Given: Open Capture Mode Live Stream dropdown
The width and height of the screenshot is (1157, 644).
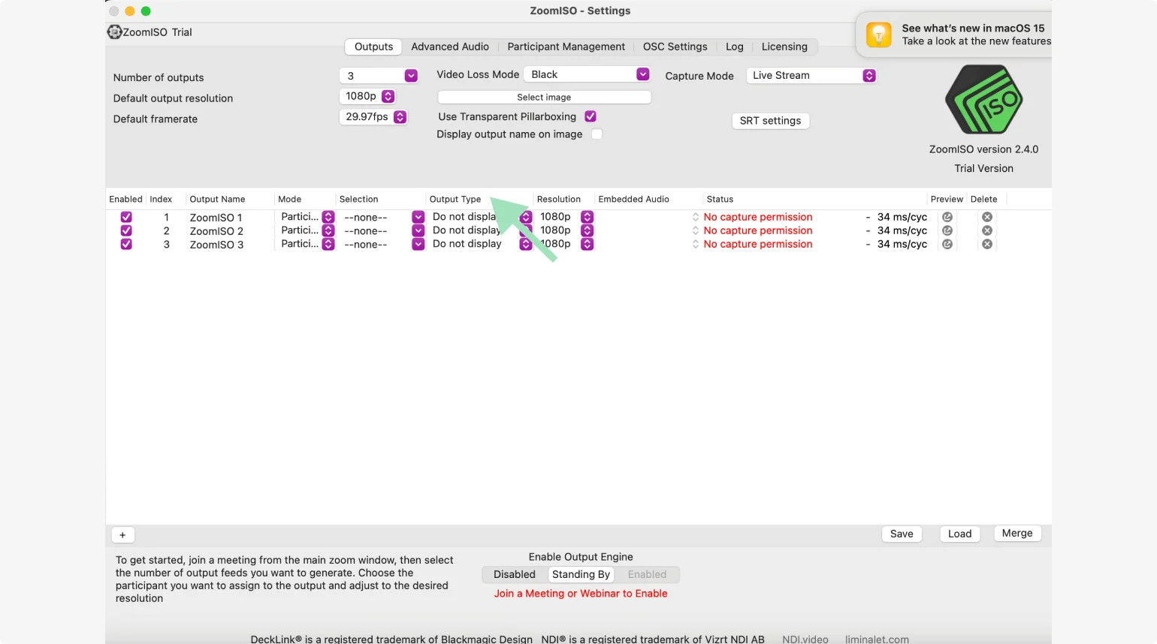Looking at the screenshot, I should (x=811, y=76).
